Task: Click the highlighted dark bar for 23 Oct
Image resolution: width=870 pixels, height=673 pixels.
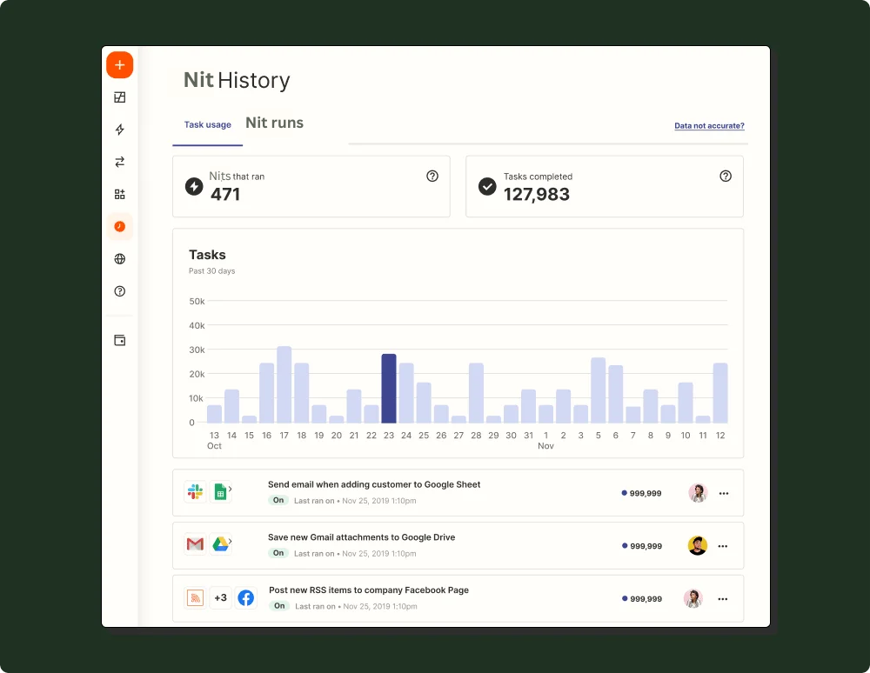Action: [388, 388]
